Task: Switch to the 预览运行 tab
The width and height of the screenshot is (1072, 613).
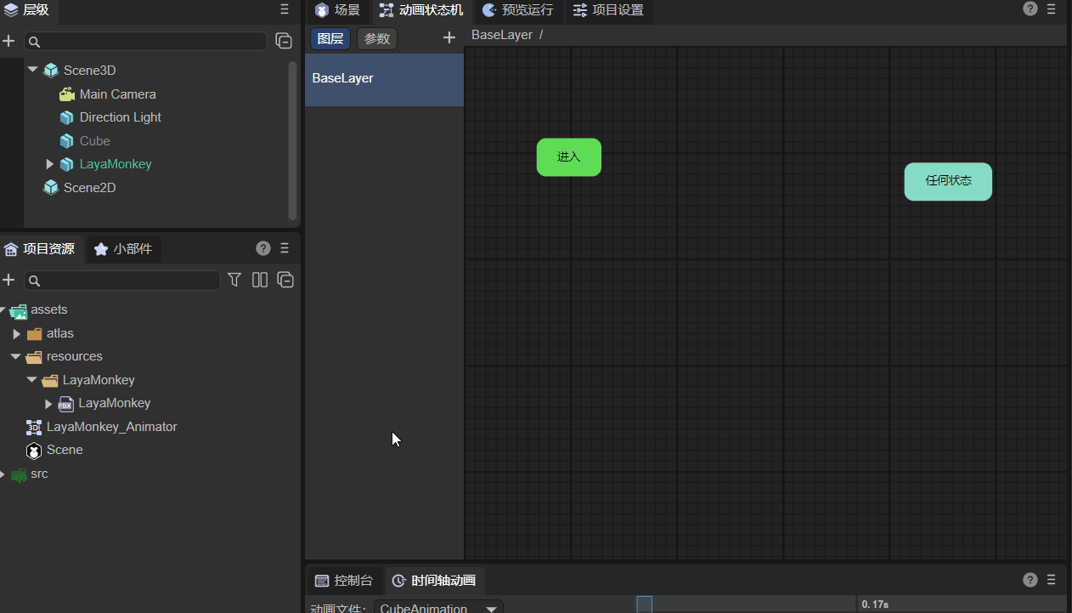Action: click(517, 10)
